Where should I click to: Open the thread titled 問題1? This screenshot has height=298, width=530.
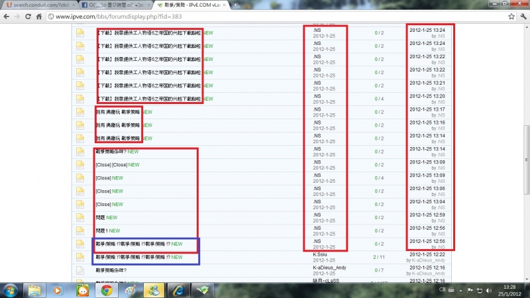click(102, 230)
